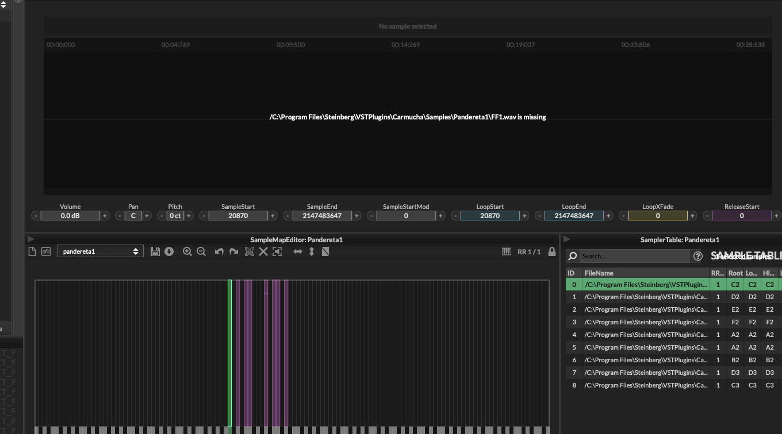Click the Volume 0.0 dB value field
This screenshot has width=782, height=434.
[70, 216]
